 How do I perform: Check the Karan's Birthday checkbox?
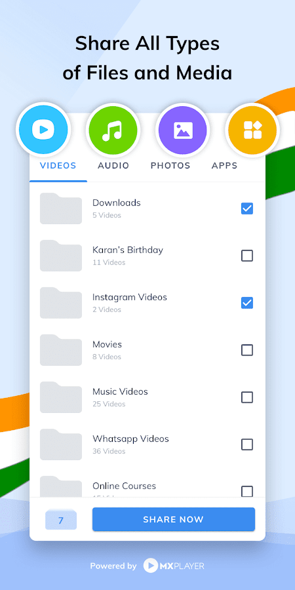[247, 256]
